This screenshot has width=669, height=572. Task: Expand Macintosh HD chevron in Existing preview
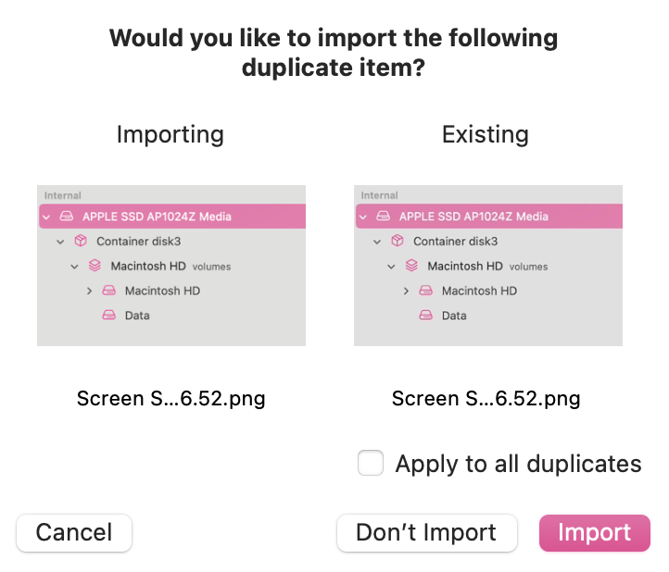click(x=406, y=291)
